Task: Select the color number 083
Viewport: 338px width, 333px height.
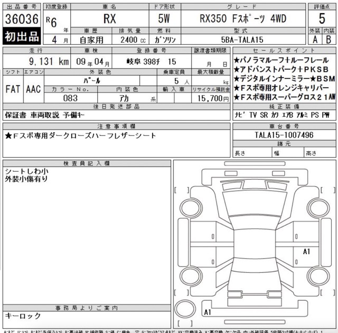Action: (x=70, y=98)
